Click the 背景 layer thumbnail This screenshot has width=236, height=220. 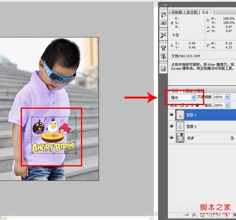[180, 138]
